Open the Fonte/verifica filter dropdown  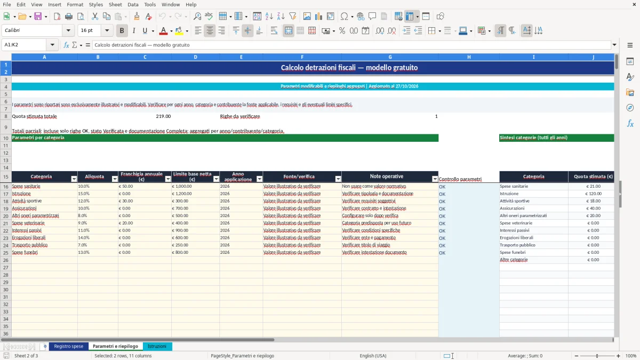(338, 179)
